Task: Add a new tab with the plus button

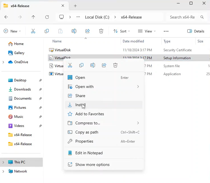Action: pos(75,6)
